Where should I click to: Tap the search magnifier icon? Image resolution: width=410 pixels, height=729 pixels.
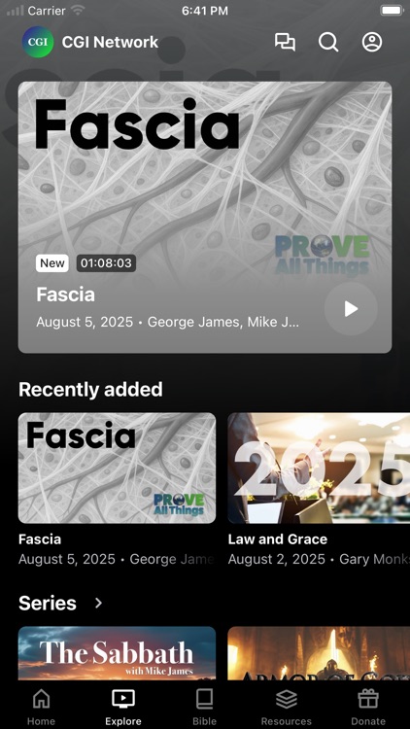(328, 42)
